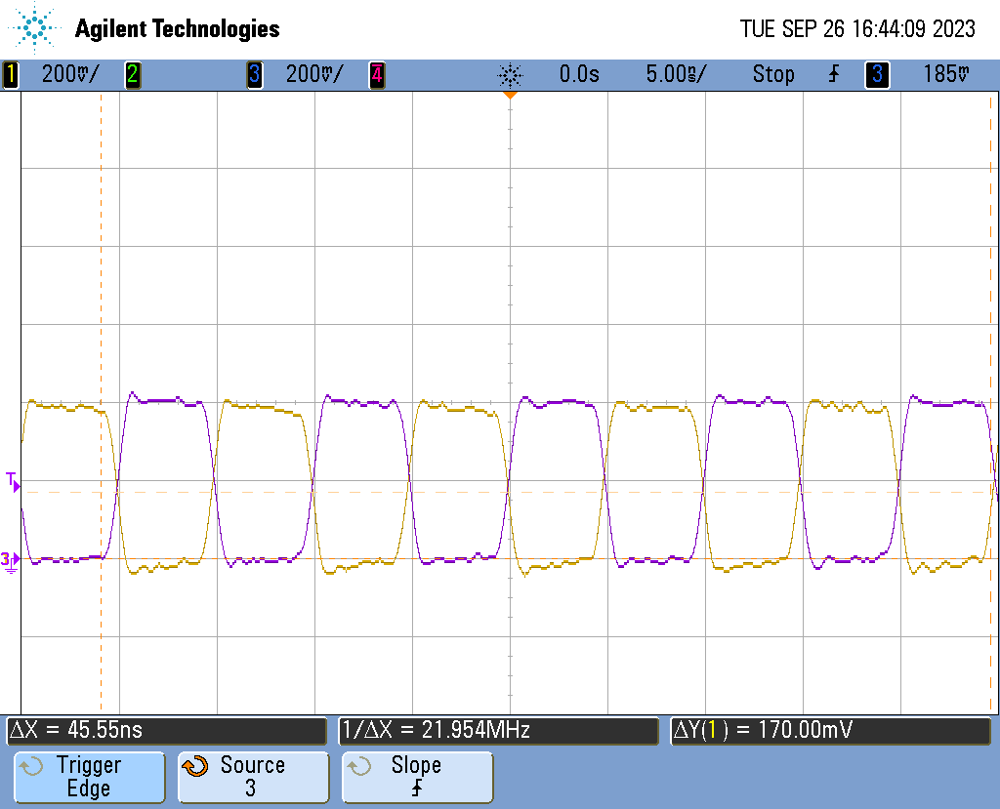Screen dimensions: 1000x809
Task: Click the green channel 2 indicator
Action: click(x=133, y=74)
